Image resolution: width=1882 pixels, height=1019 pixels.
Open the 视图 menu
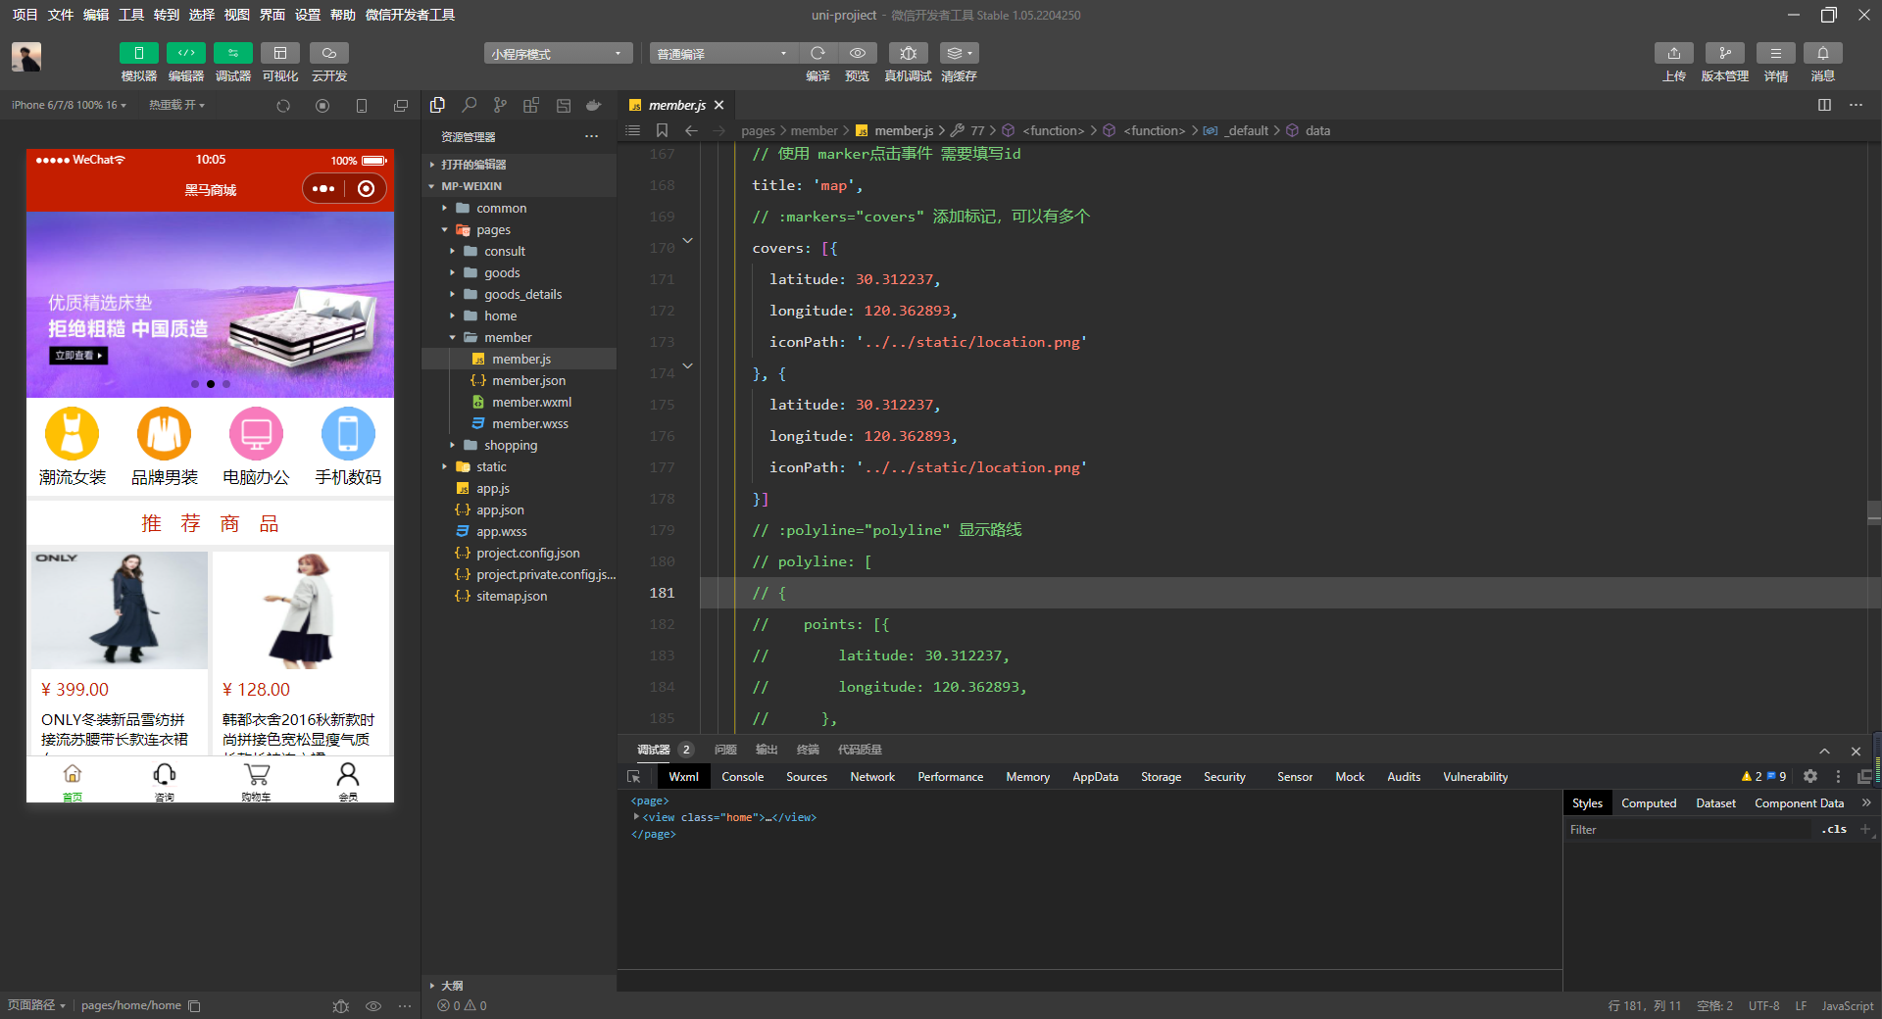pyautogui.click(x=237, y=15)
